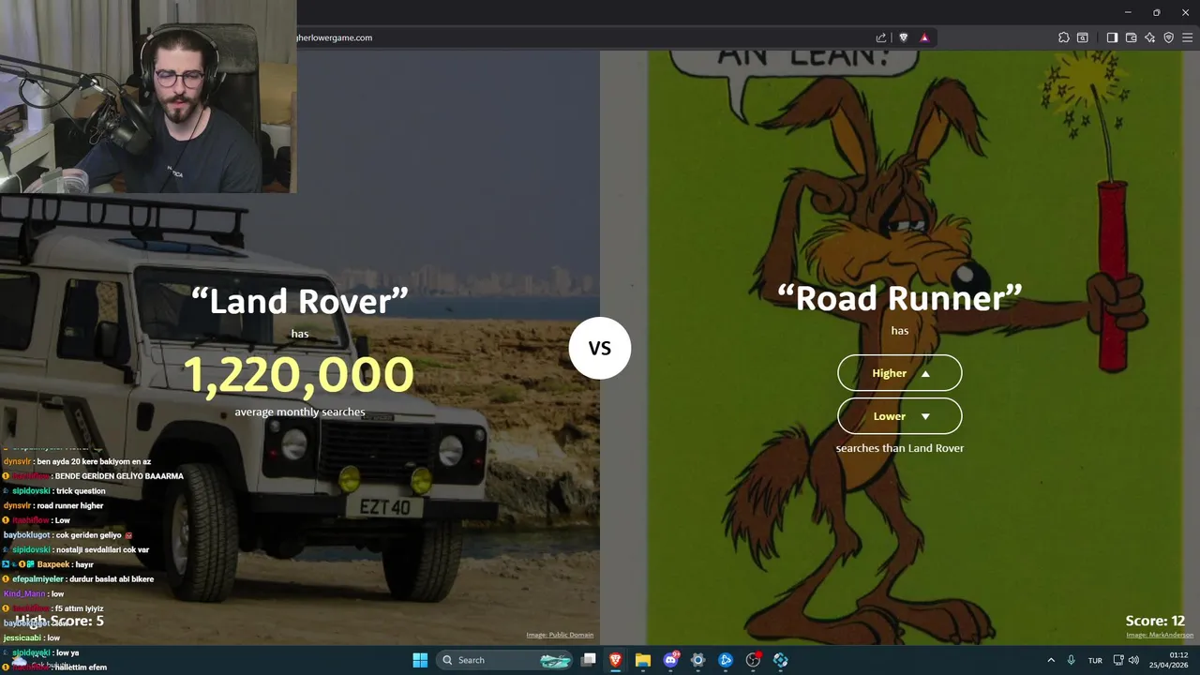1200x675 pixels.
Task: Click the tab search toolbar icon
Action: 1083,37
